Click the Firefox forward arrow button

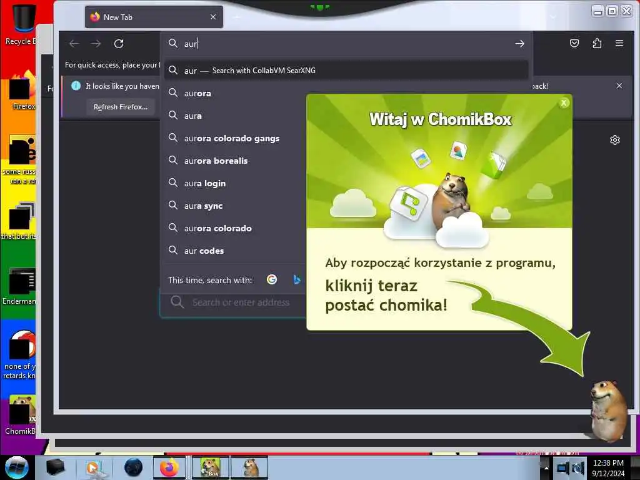96,44
